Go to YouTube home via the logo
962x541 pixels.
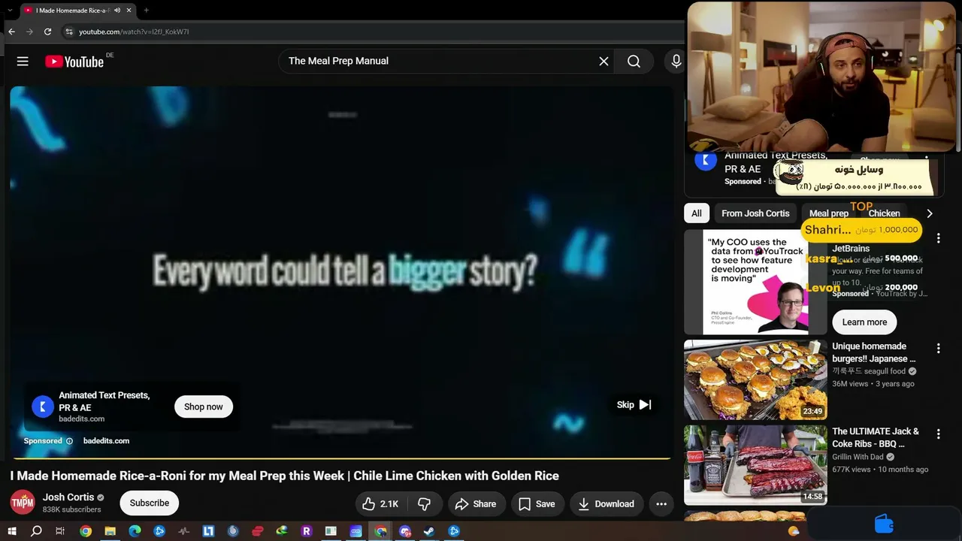coord(74,62)
